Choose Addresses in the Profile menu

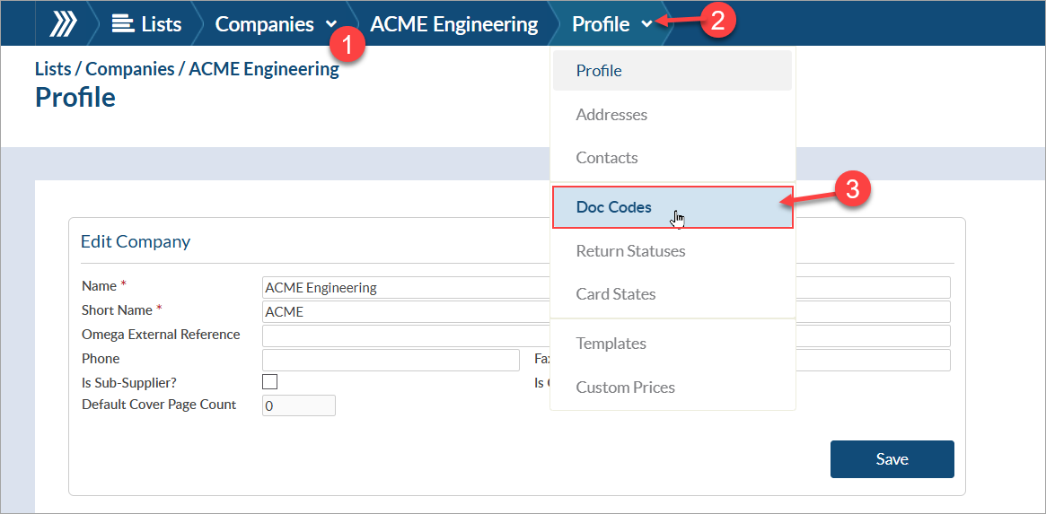click(x=611, y=115)
